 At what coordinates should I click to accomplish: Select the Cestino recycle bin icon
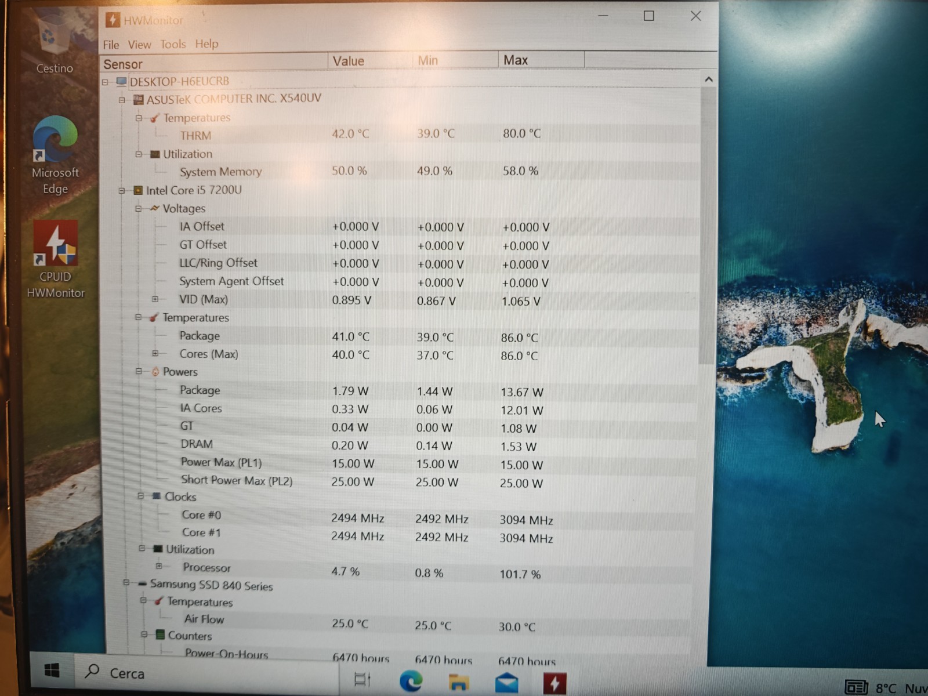click(54, 43)
